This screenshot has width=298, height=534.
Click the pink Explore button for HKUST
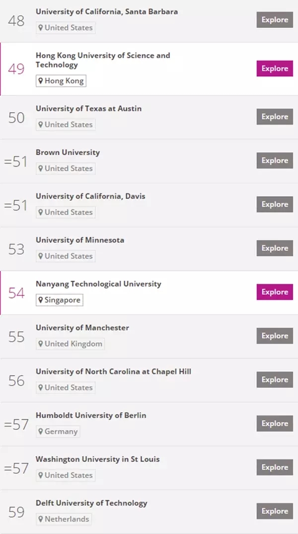275,69
